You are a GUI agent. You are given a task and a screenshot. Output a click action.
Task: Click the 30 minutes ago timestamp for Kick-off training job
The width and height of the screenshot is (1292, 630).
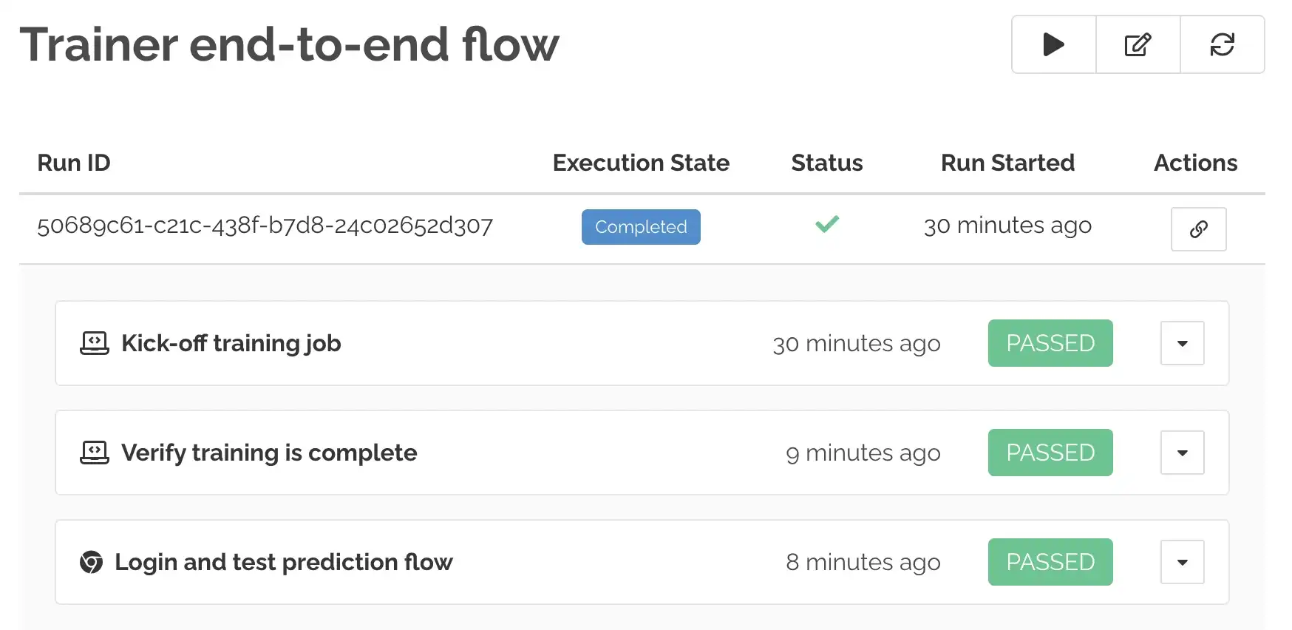tap(857, 343)
